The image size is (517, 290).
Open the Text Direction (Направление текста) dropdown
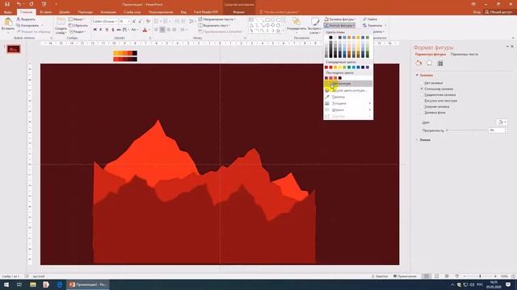217,19
